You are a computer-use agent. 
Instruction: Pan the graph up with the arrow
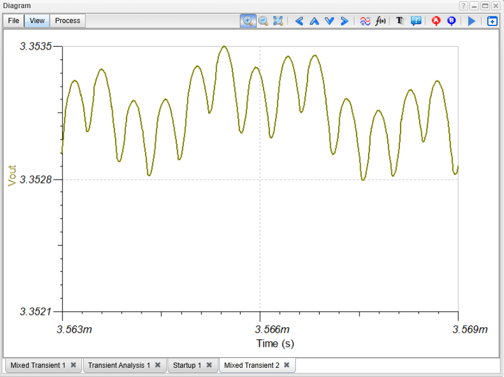314,21
